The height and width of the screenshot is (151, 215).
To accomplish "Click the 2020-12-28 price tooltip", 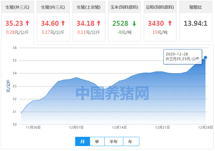I will coord(183,57).
